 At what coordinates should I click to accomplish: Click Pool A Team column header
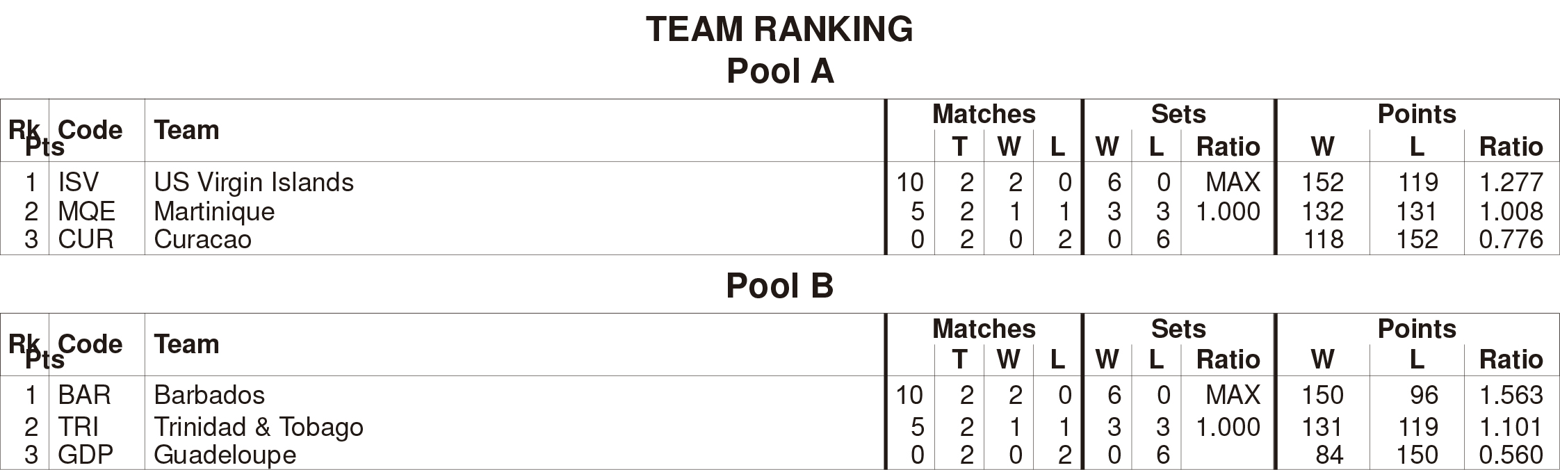coord(186,130)
